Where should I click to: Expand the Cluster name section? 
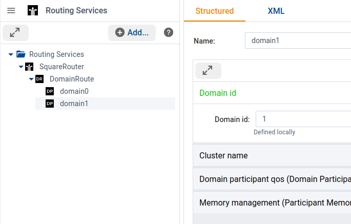pyautogui.click(x=272, y=155)
